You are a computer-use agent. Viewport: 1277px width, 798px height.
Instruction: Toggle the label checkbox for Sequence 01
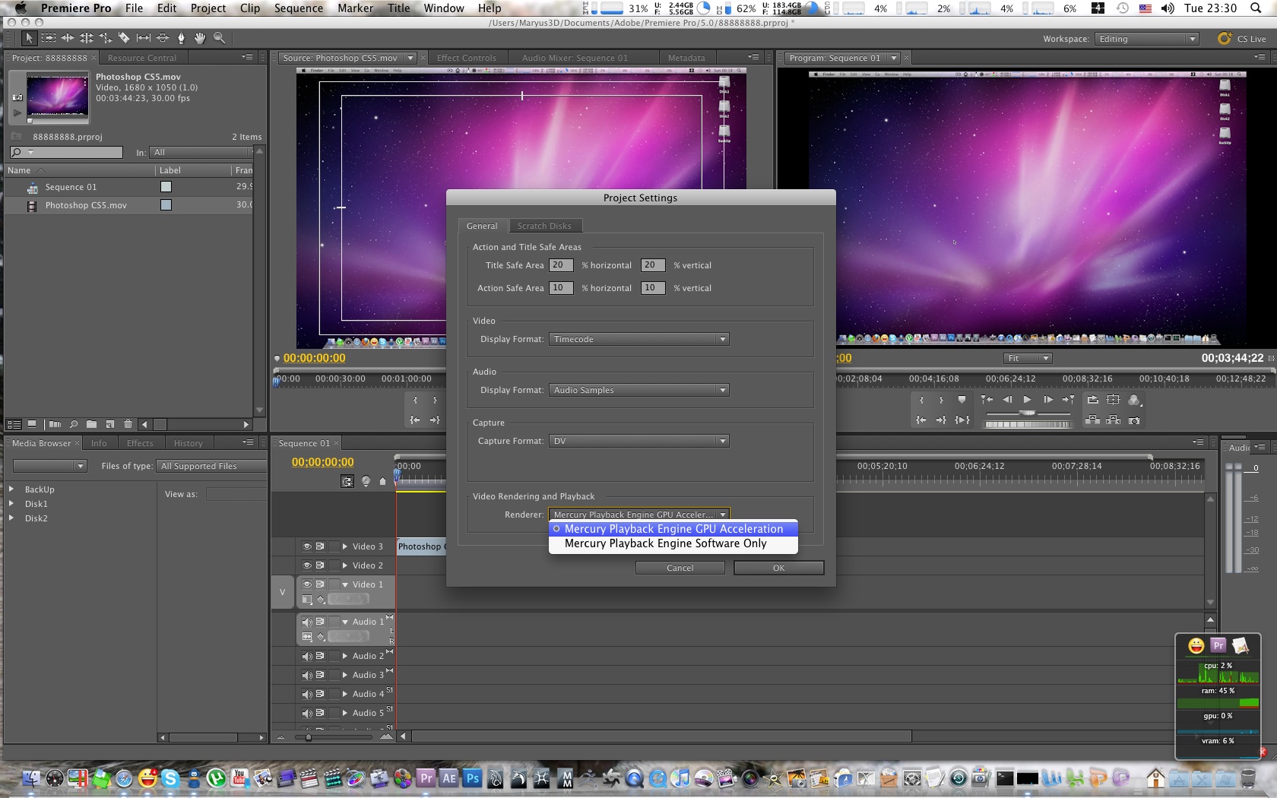coord(166,187)
